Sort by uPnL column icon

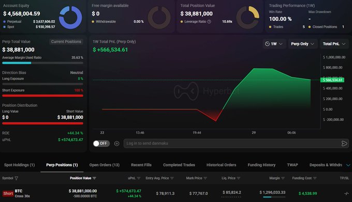139,178
